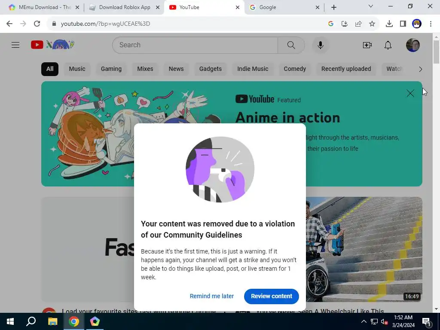The height and width of the screenshot is (330, 440).
Task: Select the Mixes category chip
Action: tap(145, 69)
